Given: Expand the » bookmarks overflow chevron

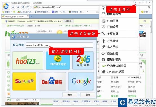Looking at the screenshot, I should [x=87, y=12].
